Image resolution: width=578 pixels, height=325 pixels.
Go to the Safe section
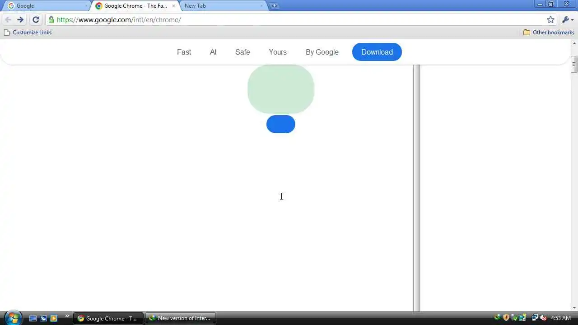coord(242,52)
